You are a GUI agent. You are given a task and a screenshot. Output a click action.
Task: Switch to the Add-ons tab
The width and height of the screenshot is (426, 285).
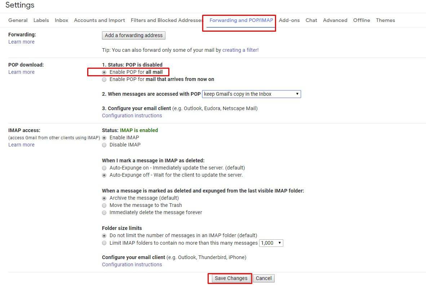click(x=289, y=20)
